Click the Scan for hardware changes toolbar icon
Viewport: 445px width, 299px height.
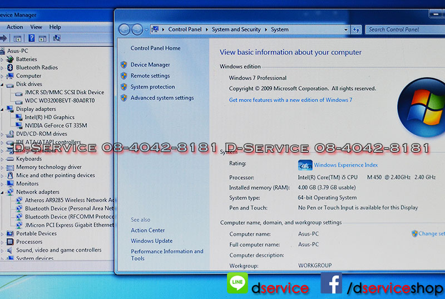57,38
